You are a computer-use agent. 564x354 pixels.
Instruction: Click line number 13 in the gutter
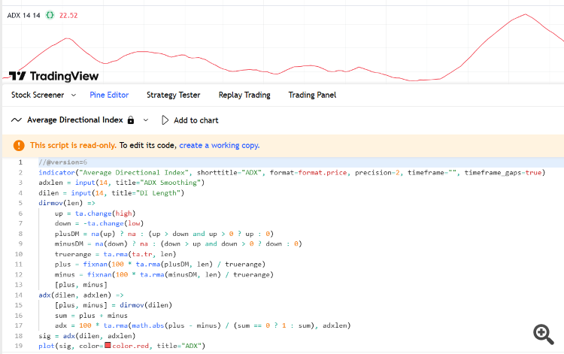19,285
